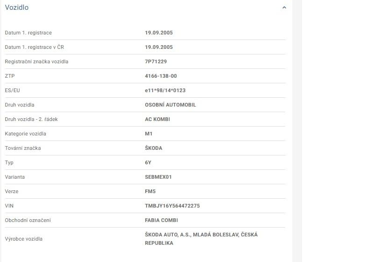This screenshot has width=381, height=262.
Task: Click the Výrobce vozidla label
Action: pos(23,239)
